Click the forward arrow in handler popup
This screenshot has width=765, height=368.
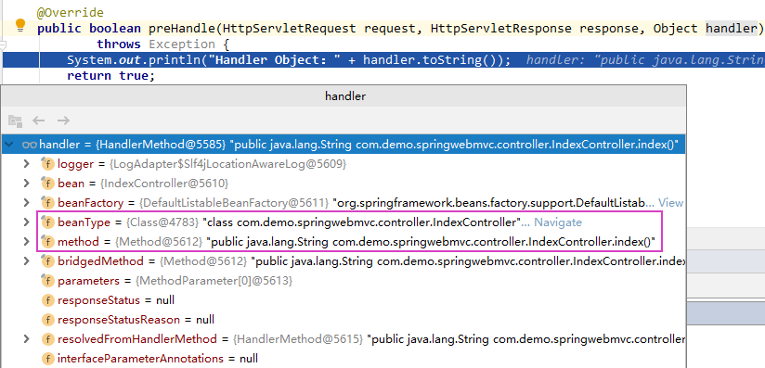[x=63, y=121]
